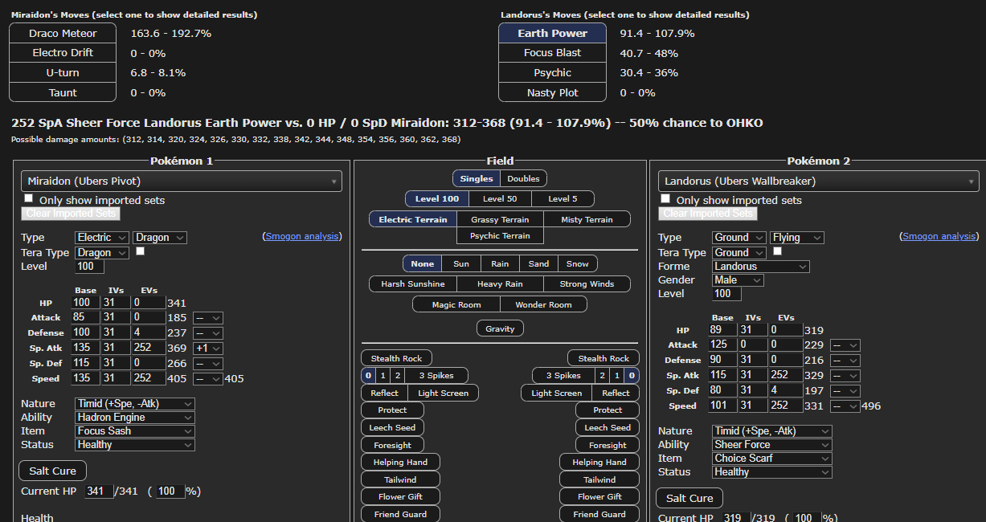986x522 pixels.
Task: Toggle Miraidon's Terastallize checkbox
Action: click(141, 251)
